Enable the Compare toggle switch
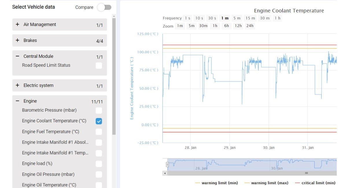The image size is (347, 188). [x=104, y=7]
